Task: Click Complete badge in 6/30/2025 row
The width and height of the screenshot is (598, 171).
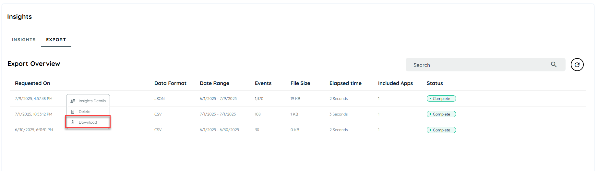Action: [x=441, y=130]
